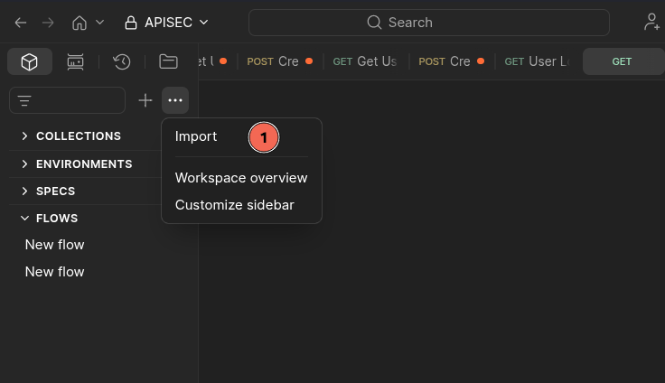Open the Home icon
Viewport: 665px width, 383px height.
[80, 23]
